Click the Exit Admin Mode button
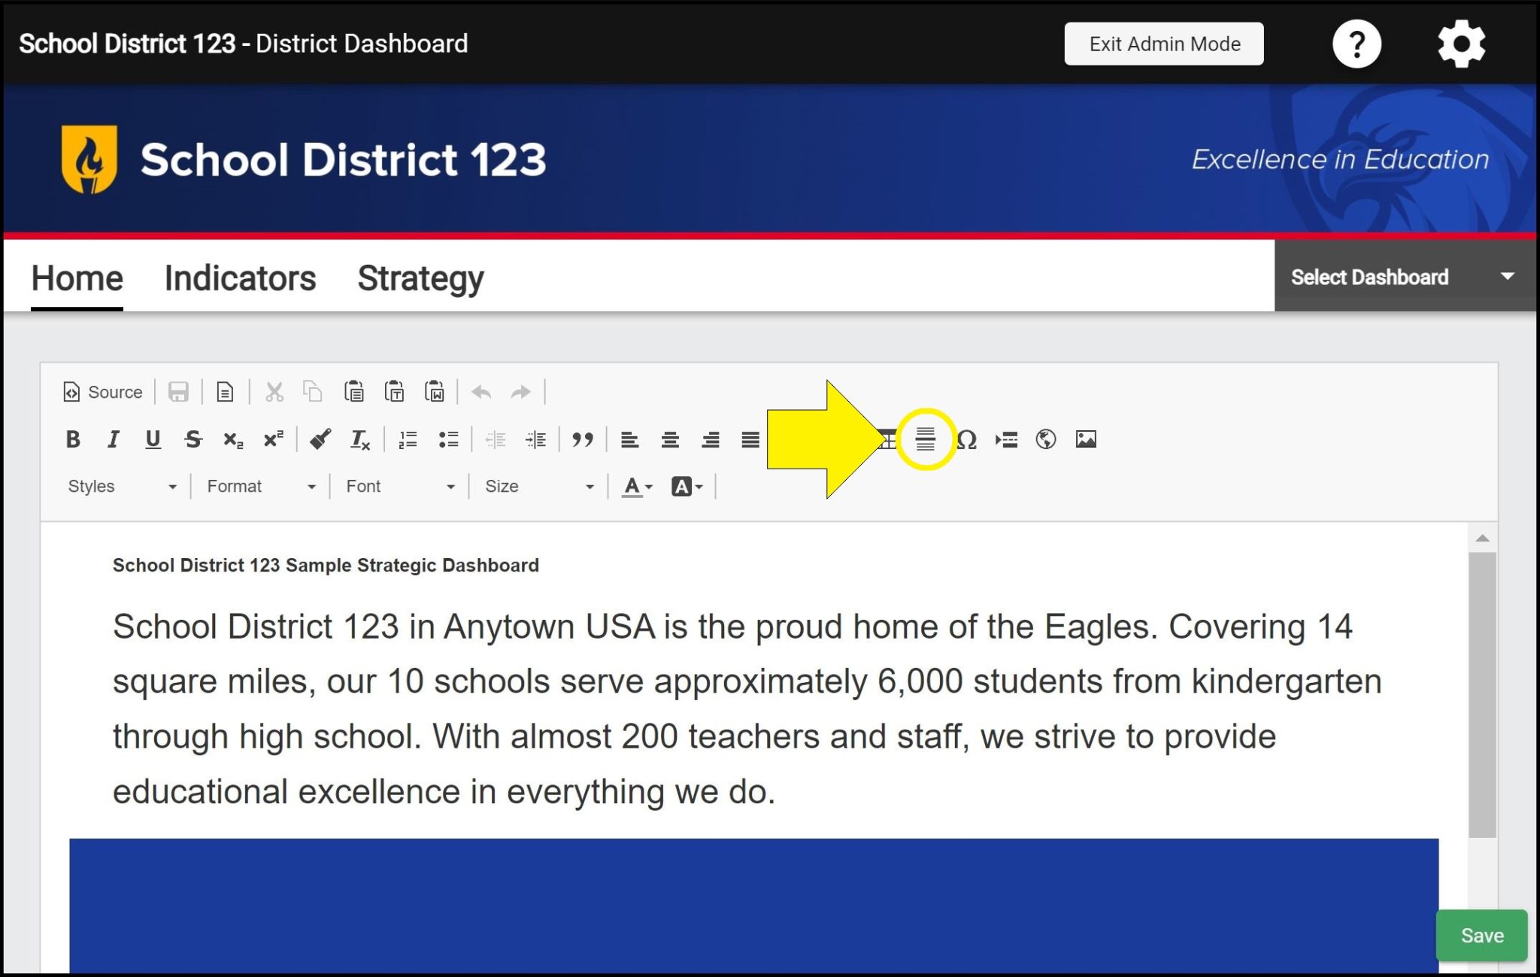 (x=1163, y=44)
